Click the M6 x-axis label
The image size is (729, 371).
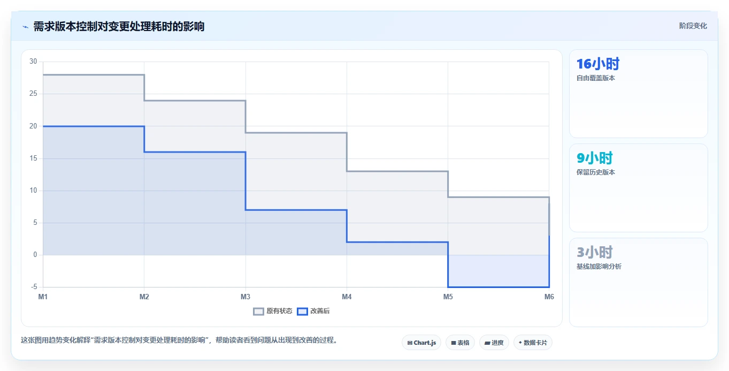[x=549, y=297]
